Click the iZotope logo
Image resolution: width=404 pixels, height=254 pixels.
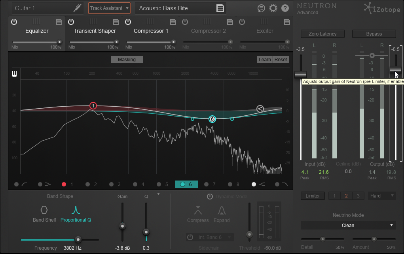pos(382,8)
